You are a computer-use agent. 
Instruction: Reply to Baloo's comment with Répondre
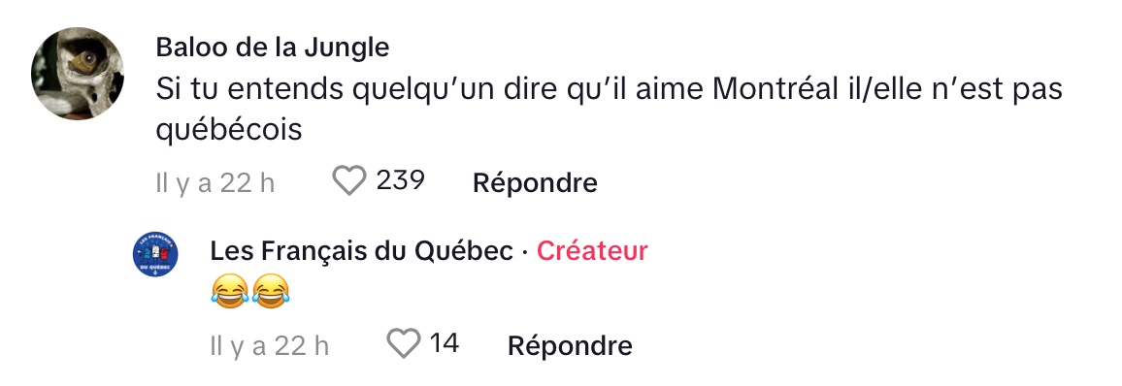point(535,183)
